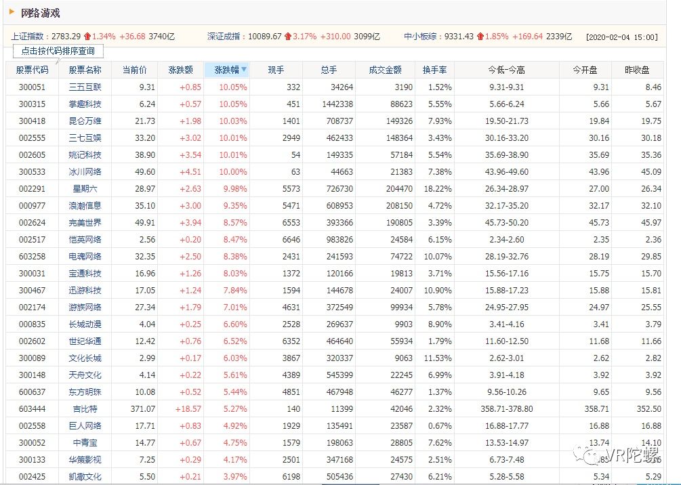Open stock name 姚记科技

[x=85, y=154]
